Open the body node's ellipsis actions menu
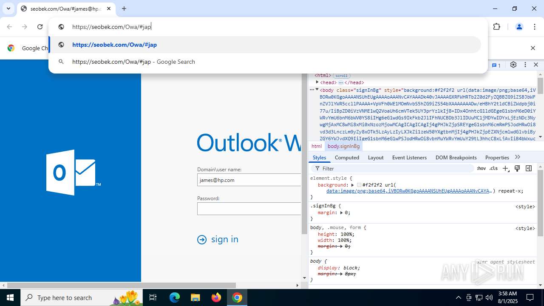This screenshot has height=306, width=544. pyautogui.click(x=312, y=90)
